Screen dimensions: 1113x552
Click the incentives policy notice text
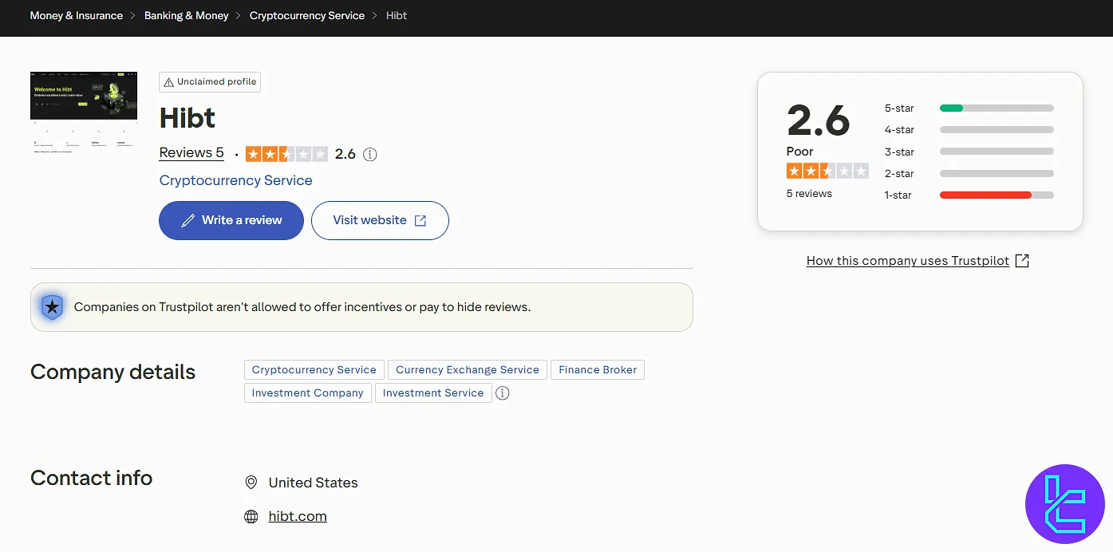(302, 307)
